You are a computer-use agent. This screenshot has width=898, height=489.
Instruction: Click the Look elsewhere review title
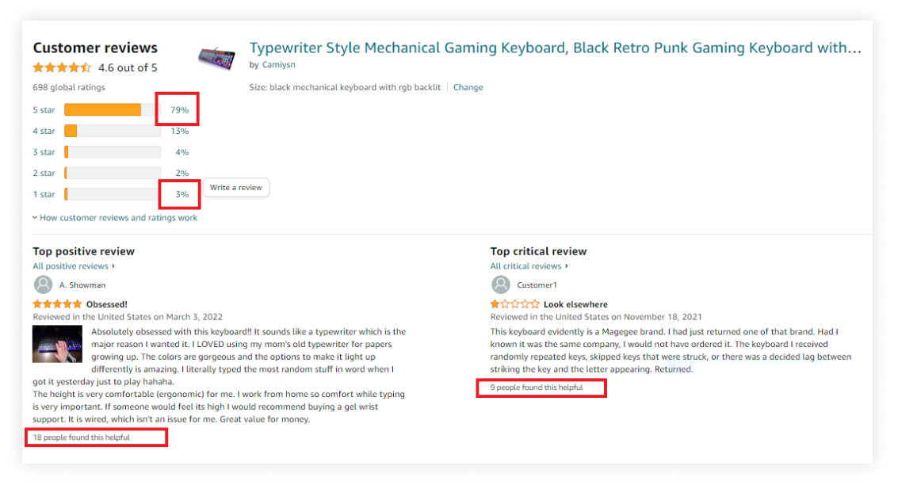click(x=575, y=304)
